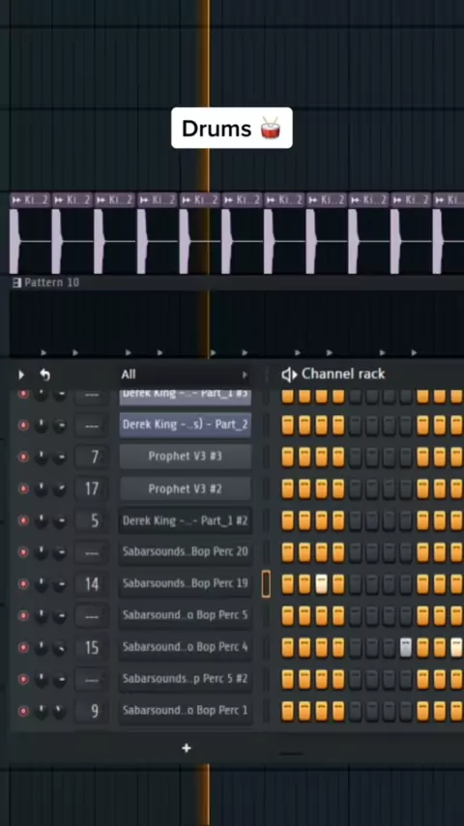Adjust the pan knob of Prophet V3 #3
This screenshot has width=464, height=826.
[41, 457]
